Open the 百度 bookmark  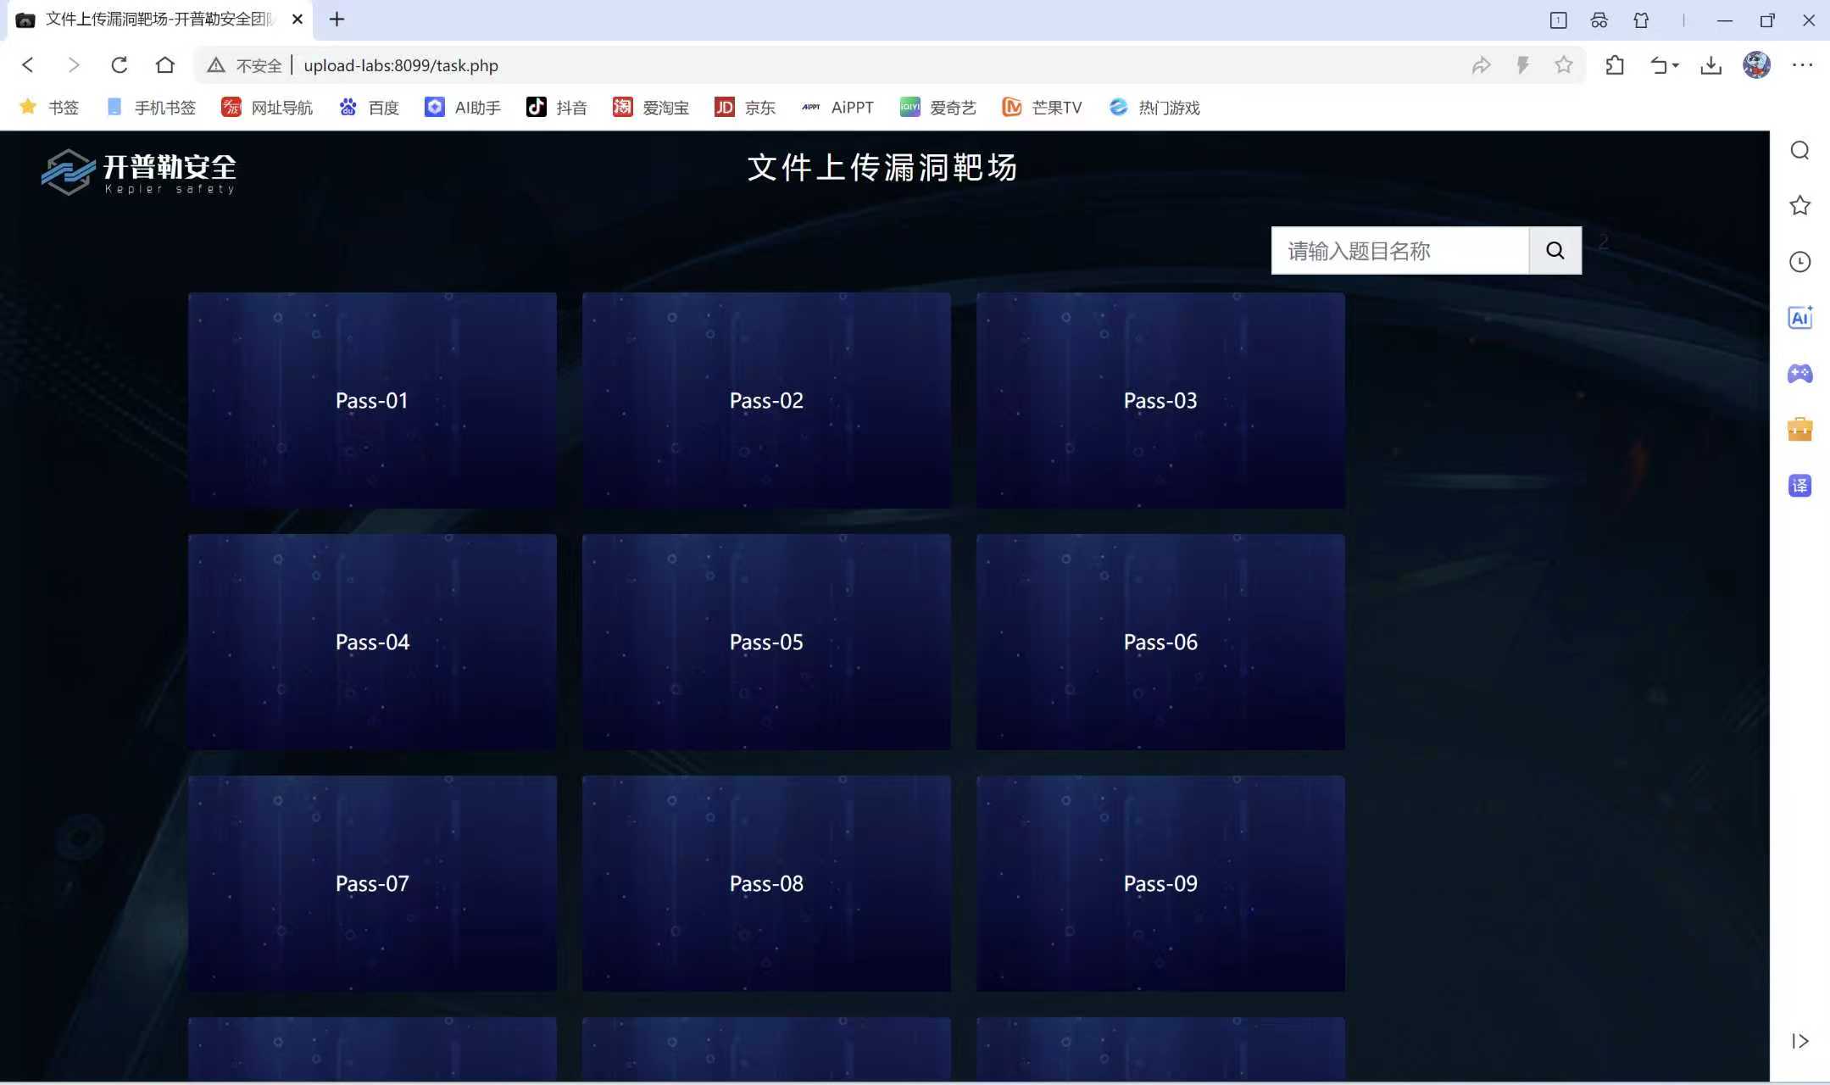click(x=369, y=108)
